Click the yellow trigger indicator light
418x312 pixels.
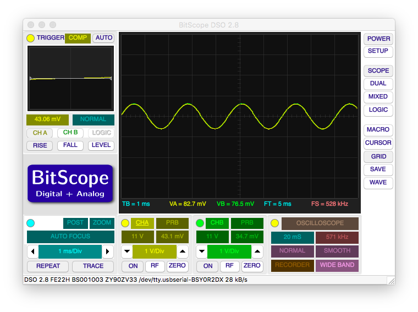click(x=31, y=39)
